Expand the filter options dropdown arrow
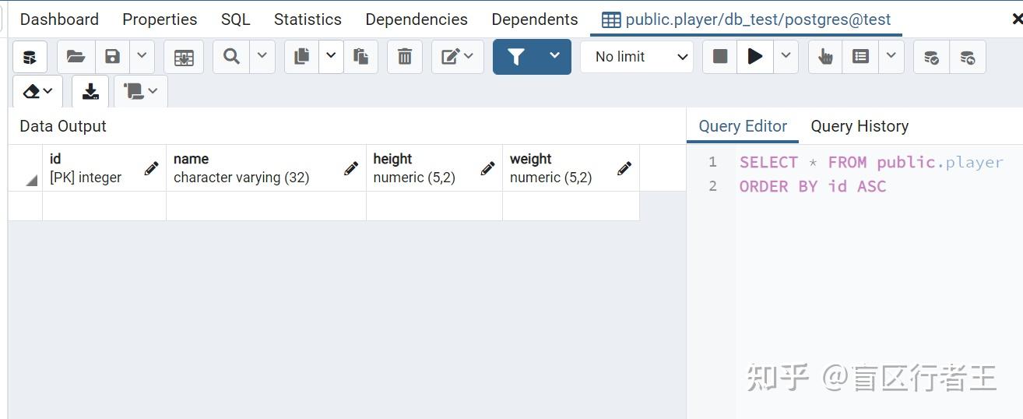Screen dimensions: 1023x419 point(554,57)
